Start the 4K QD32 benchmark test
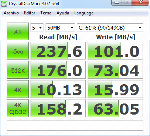The image size is (150, 136). click(x=18, y=108)
